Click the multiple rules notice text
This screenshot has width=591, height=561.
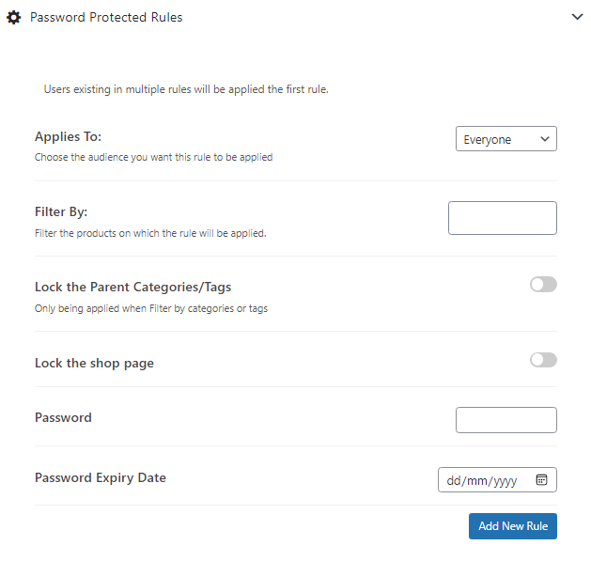pyautogui.click(x=186, y=89)
